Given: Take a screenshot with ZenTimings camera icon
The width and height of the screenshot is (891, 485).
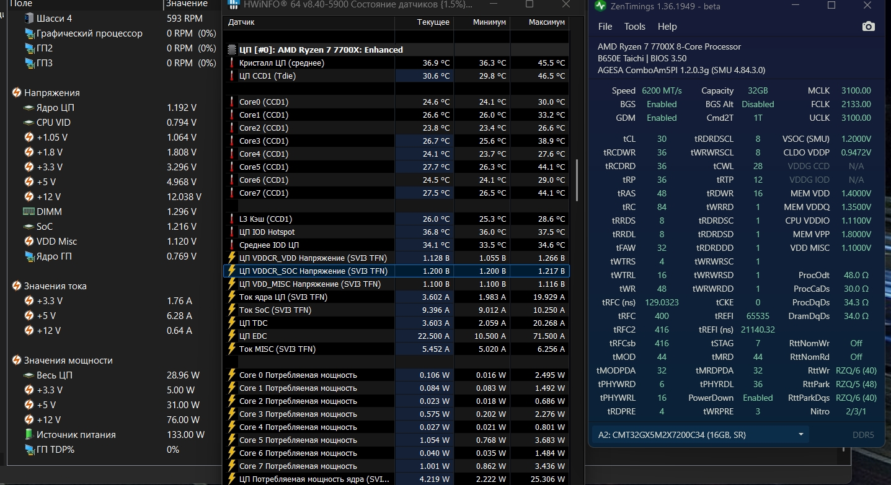Looking at the screenshot, I should [869, 27].
